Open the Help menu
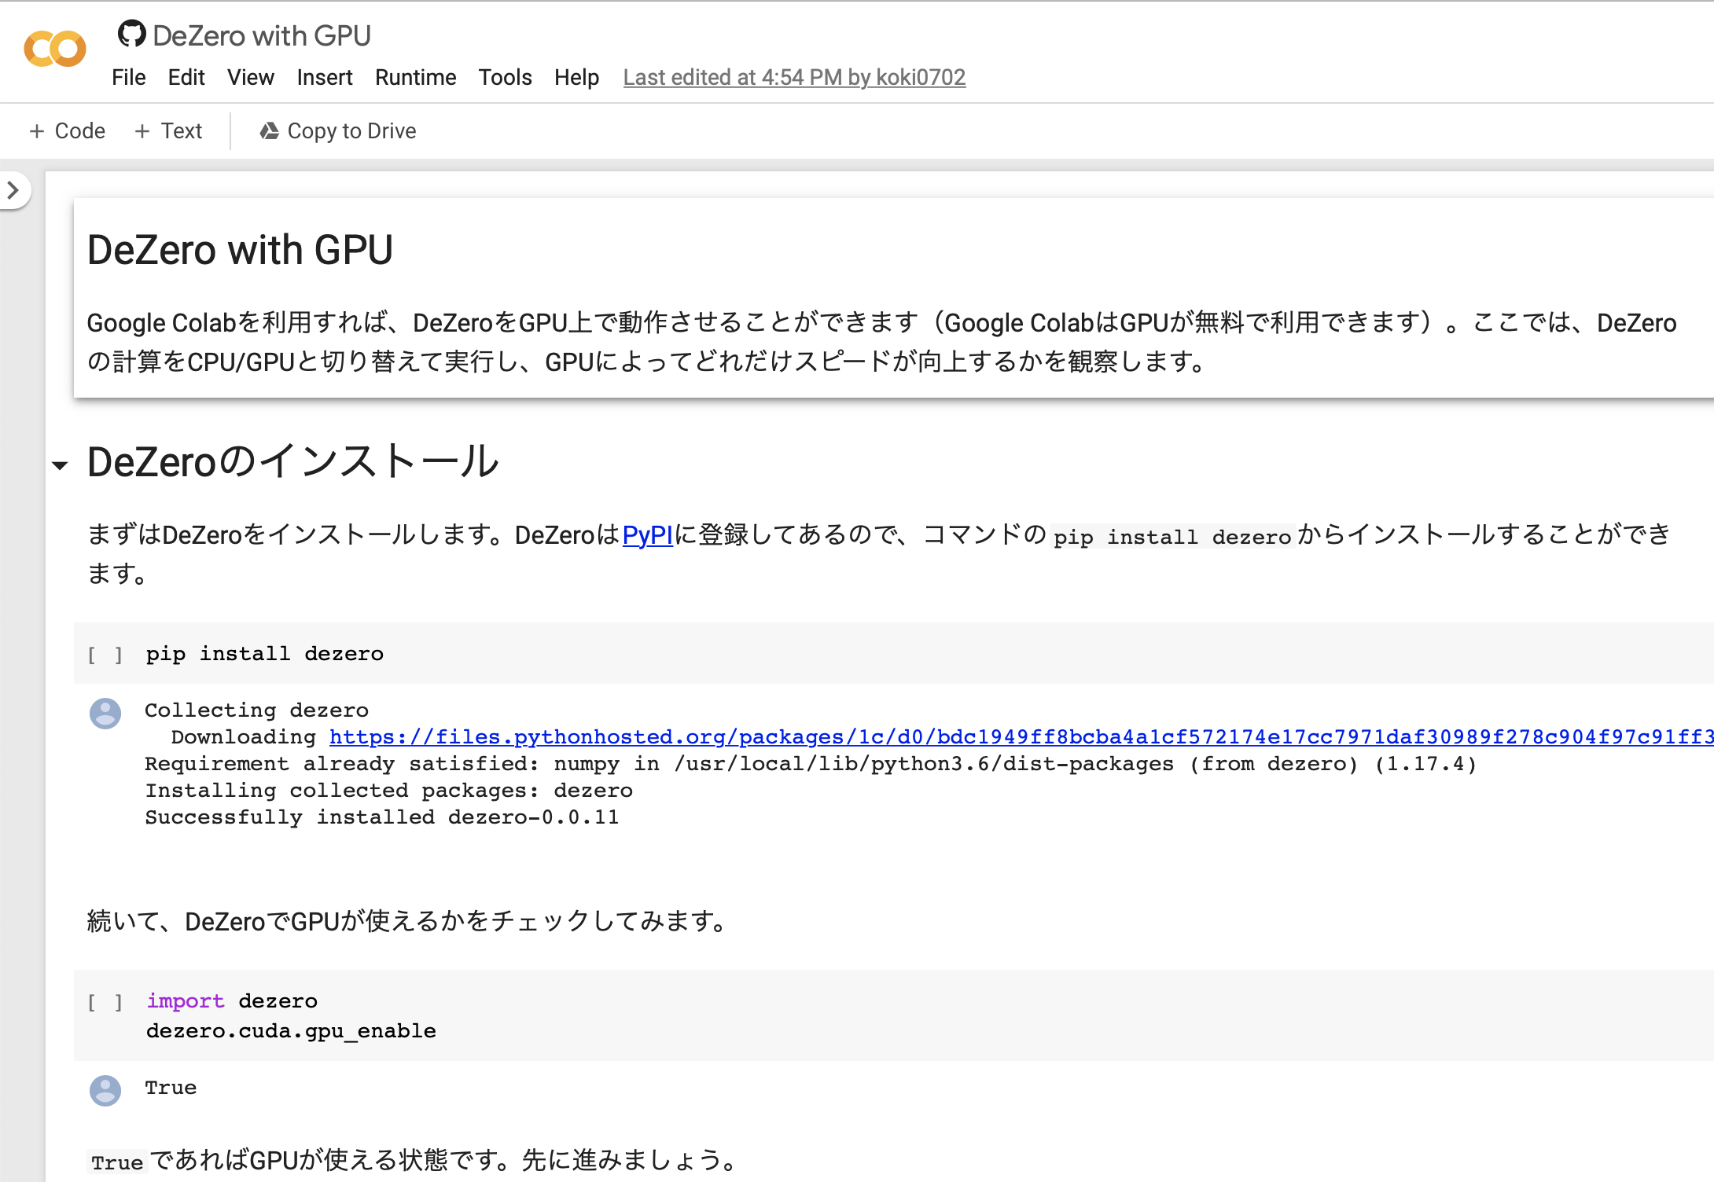 (x=576, y=77)
